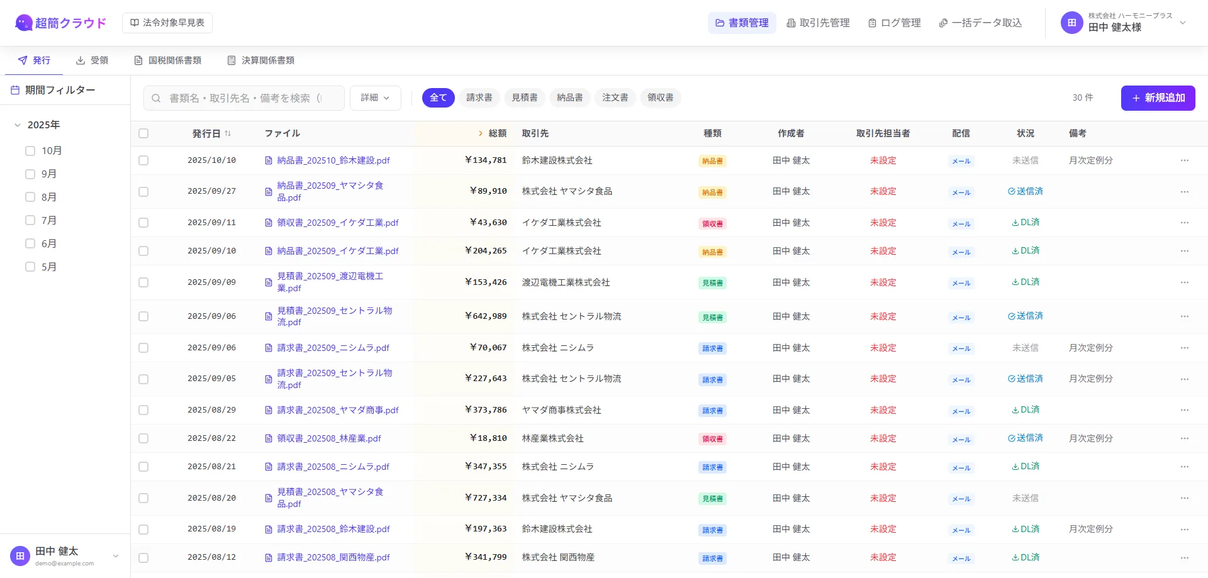Check the 7月 filter checkbox

point(30,221)
